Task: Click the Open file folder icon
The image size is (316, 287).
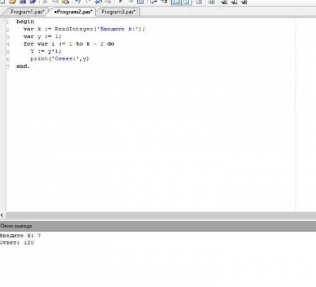Action: click(13, 2)
